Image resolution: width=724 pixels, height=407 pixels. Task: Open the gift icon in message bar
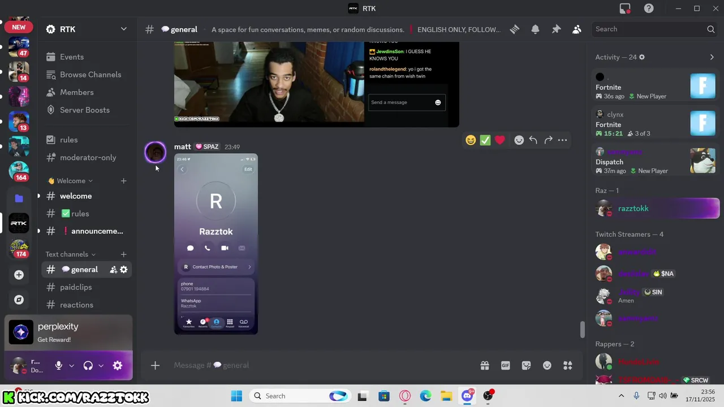[485, 366]
